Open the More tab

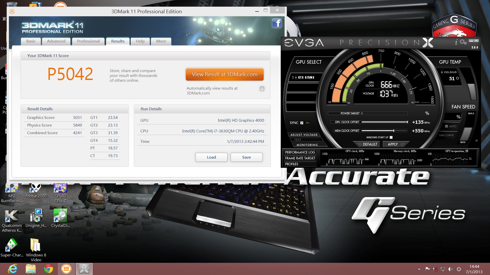click(161, 41)
